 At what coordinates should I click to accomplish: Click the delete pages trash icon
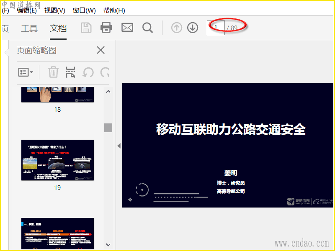(53, 72)
